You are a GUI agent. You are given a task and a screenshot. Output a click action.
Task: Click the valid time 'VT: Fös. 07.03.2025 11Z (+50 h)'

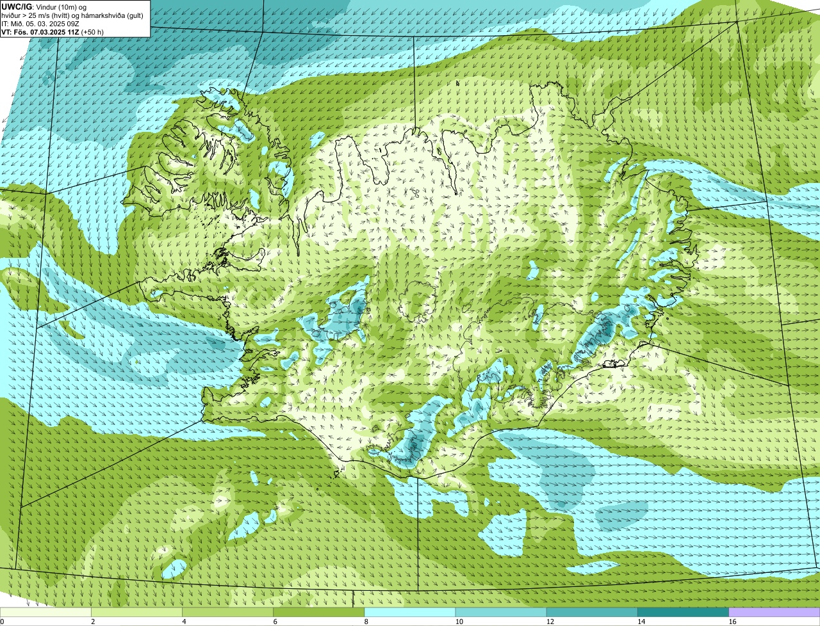click(x=53, y=31)
